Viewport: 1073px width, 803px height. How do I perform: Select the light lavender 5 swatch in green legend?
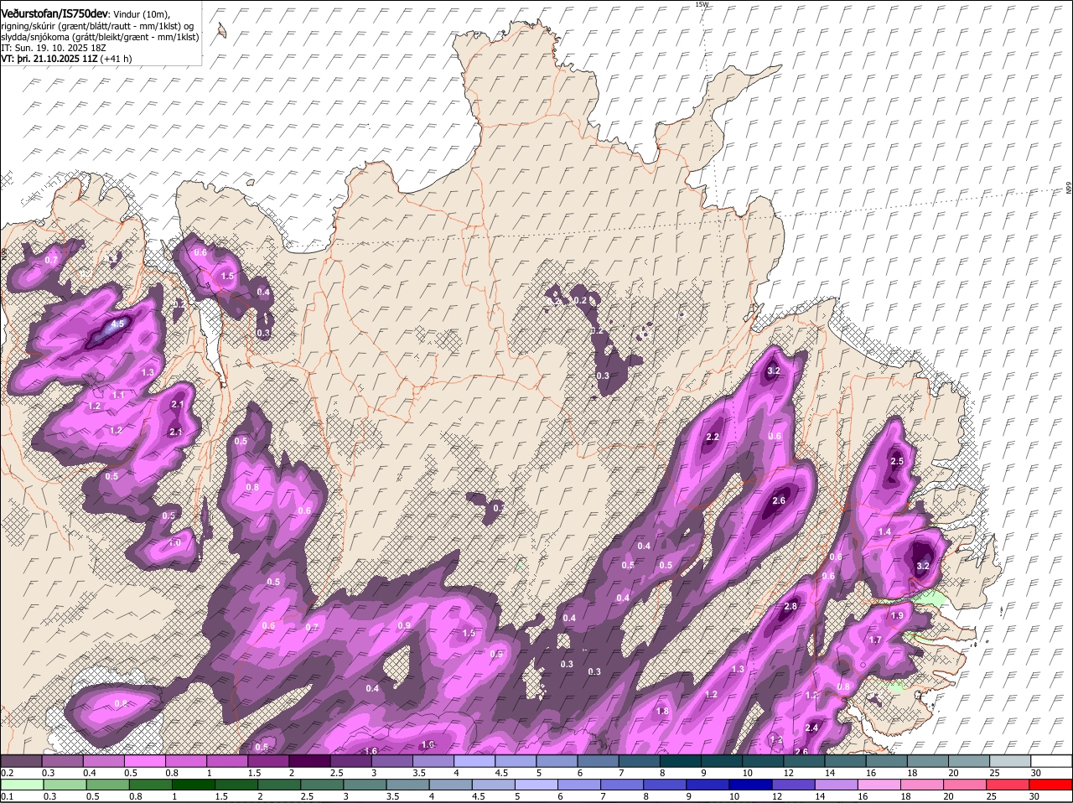(536, 785)
